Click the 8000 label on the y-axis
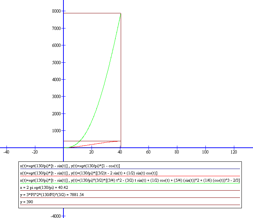Screen dimensions: 253x218 pos(56,11)
